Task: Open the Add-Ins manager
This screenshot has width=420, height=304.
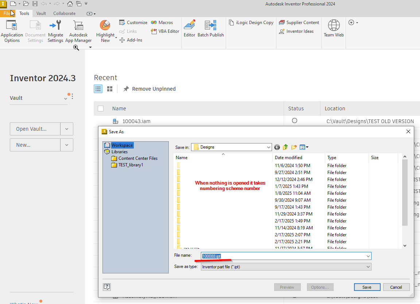Action: [131, 40]
